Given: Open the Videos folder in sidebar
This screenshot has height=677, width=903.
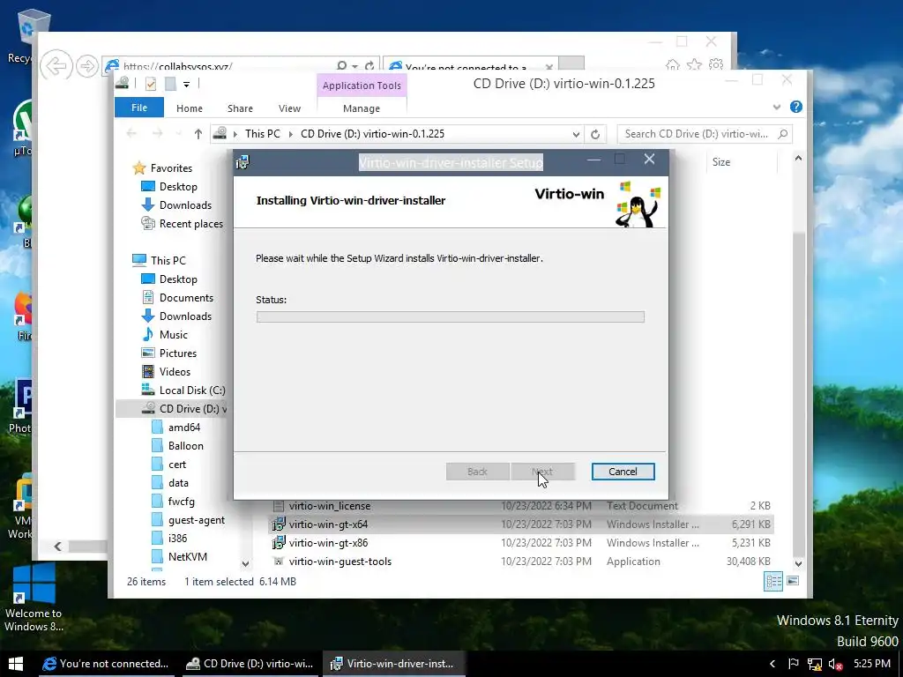Looking at the screenshot, I should point(175,371).
